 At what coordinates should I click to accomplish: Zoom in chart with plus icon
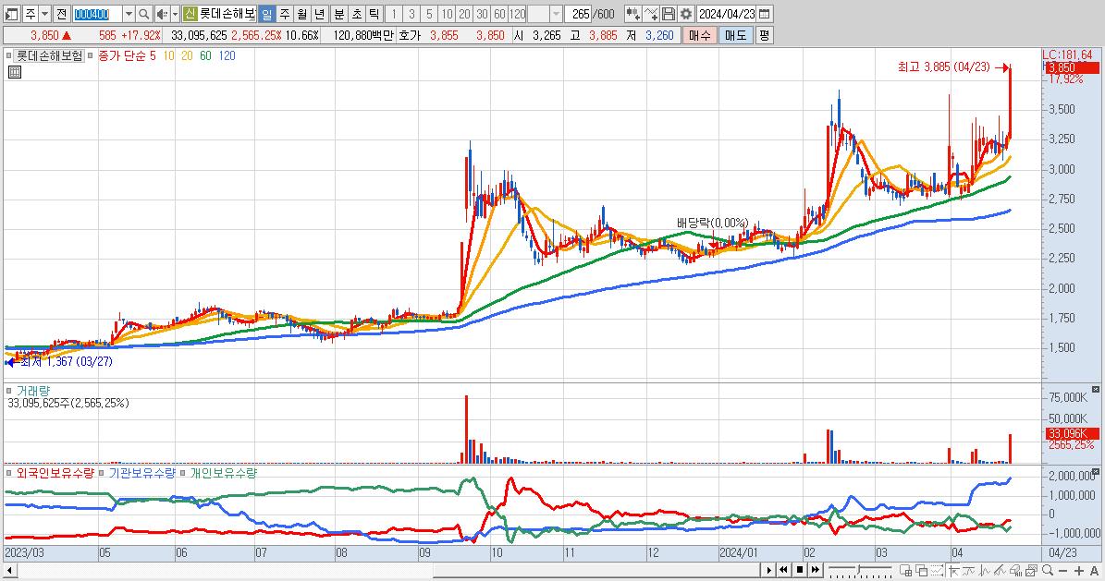[x=1079, y=570]
